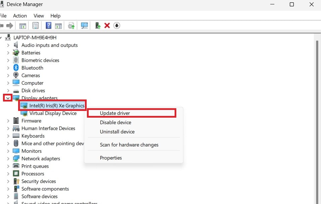
Task: Click the red X Uninstall device icon
Action: coord(107,26)
